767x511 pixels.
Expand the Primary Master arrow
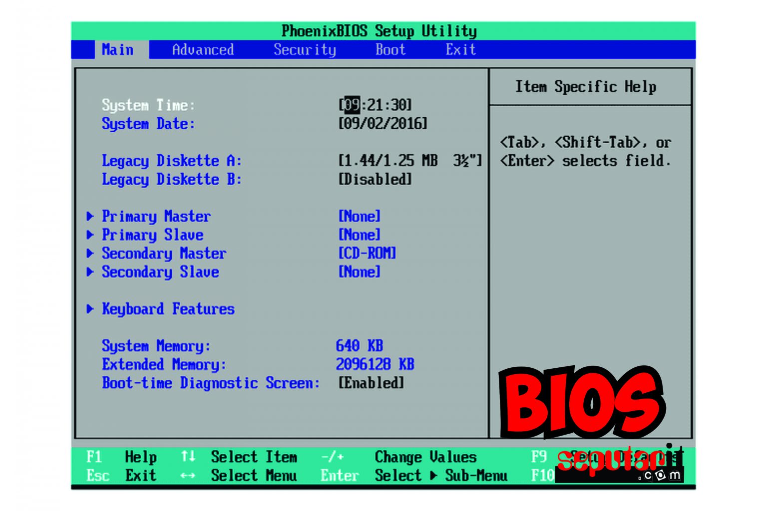90,216
